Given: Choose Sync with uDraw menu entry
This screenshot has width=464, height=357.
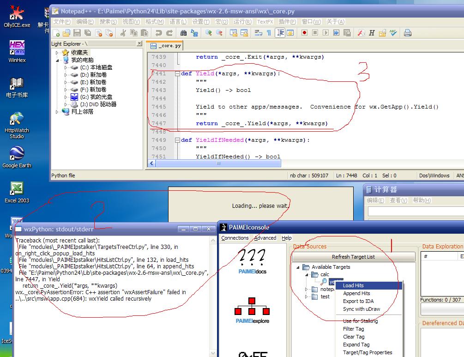Looking at the screenshot, I should 369,309.
